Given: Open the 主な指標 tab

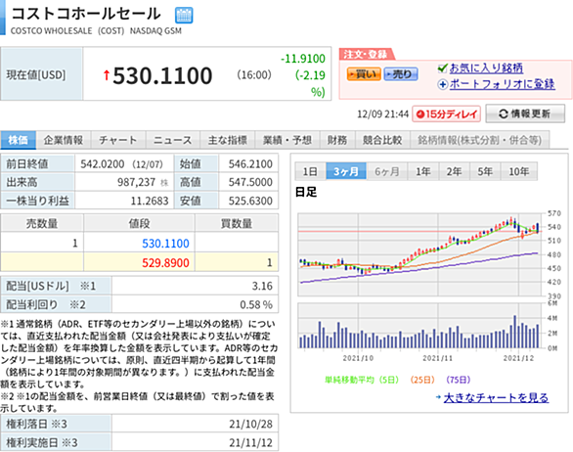Looking at the screenshot, I should click(x=227, y=140).
